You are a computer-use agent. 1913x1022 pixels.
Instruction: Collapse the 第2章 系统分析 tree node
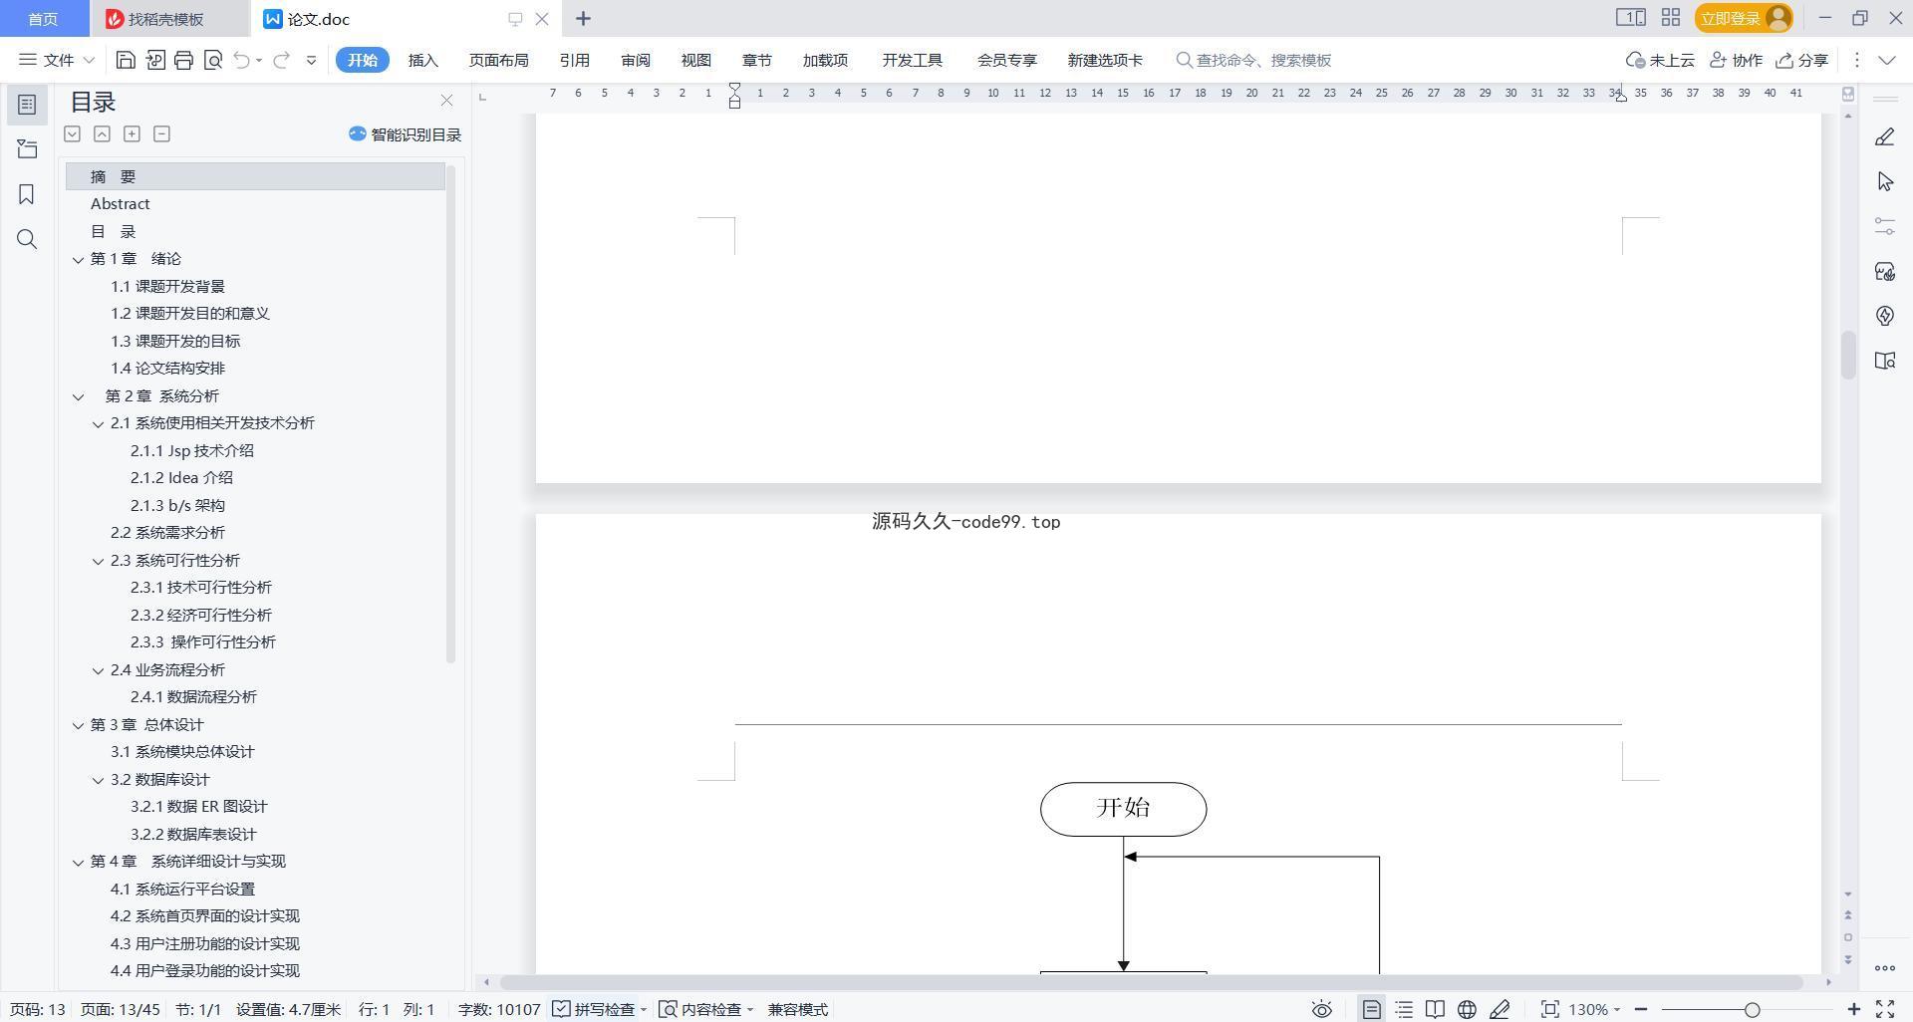click(x=79, y=396)
